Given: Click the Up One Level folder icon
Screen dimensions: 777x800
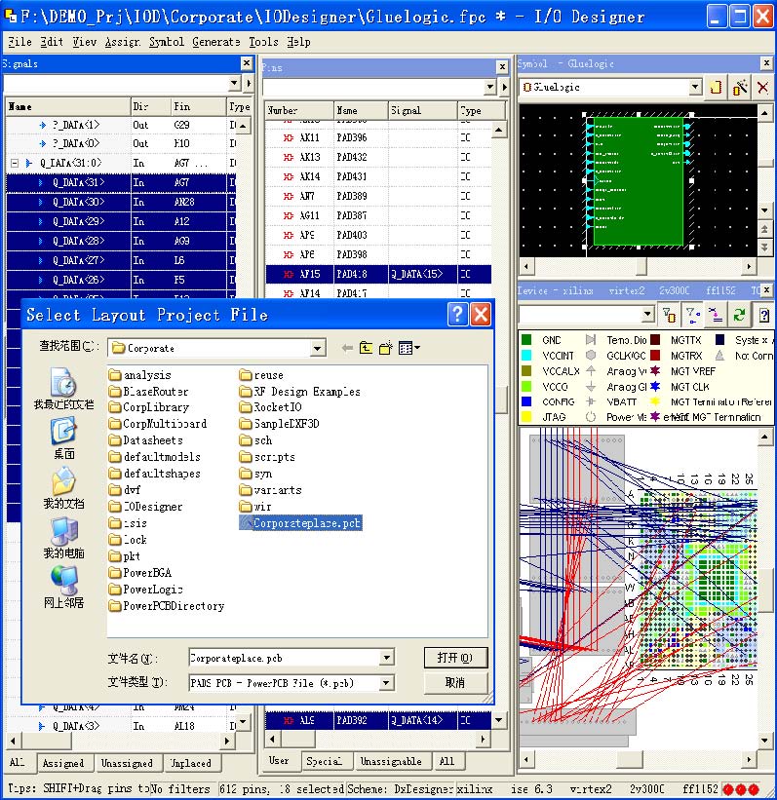Looking at the screenshot, I should (367, 348).
